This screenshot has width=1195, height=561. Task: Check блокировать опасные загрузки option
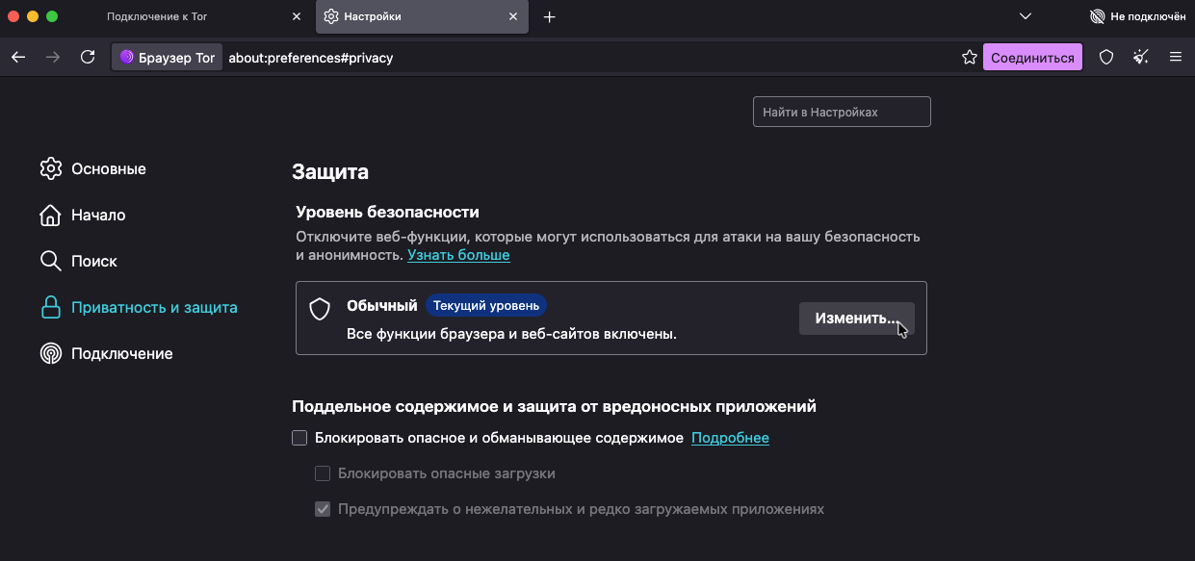pyautogui.click(x=323, y=472)
